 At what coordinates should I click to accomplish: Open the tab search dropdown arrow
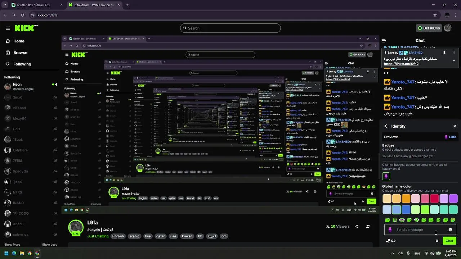[x=5, y=5]
